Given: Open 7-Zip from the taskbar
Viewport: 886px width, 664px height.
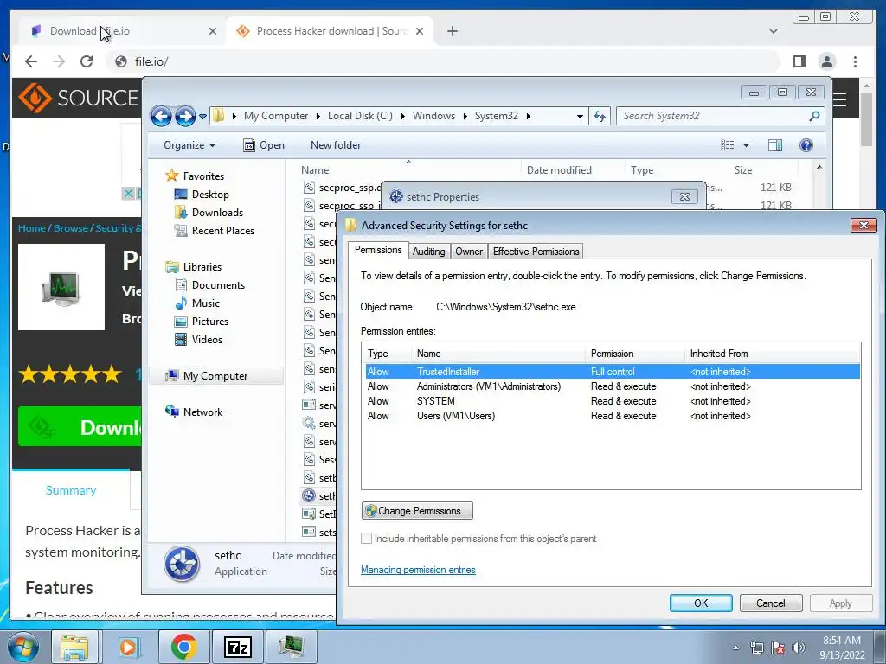Looking at the screenshot, I should (237, 647).
